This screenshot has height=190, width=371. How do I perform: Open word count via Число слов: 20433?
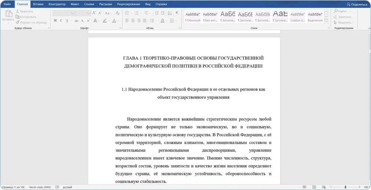pyautogui.click(x=39, y=187)
